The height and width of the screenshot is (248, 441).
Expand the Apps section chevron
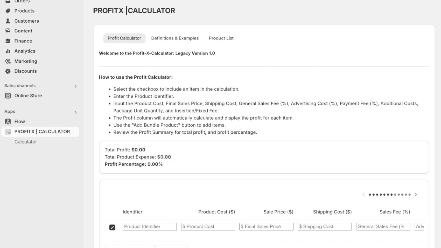pos(76,112)
